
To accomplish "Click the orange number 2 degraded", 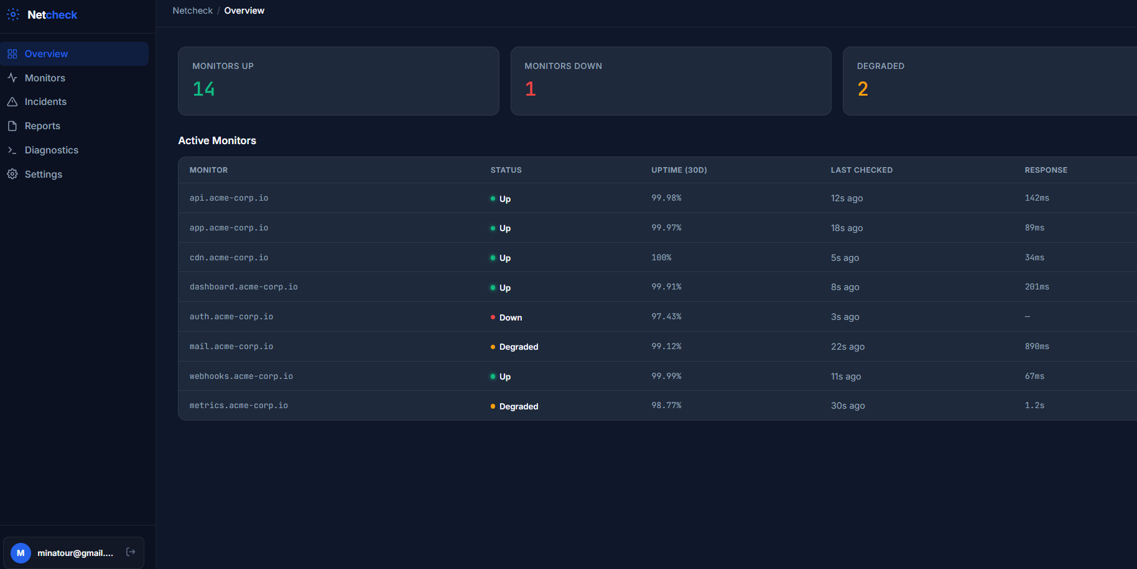I will point(863,89).
